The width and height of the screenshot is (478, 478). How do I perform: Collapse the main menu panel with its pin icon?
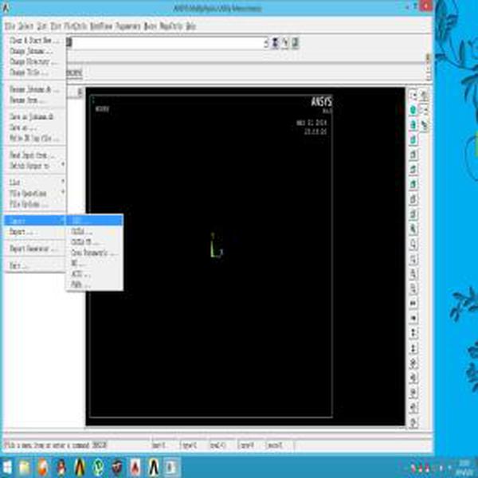coord(80,92)
